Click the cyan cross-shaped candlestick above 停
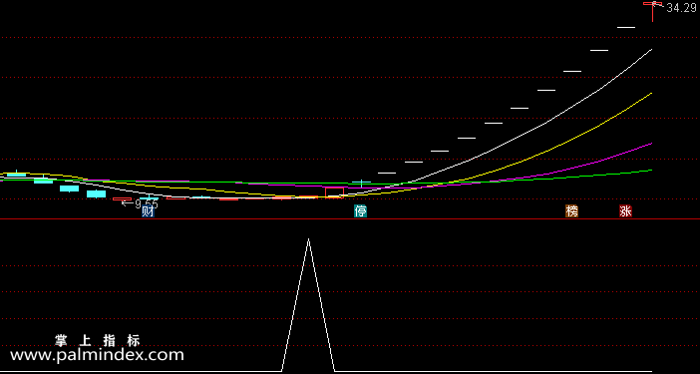The width and height of the screenshot is (700, 374). click(x=362, y=183)
